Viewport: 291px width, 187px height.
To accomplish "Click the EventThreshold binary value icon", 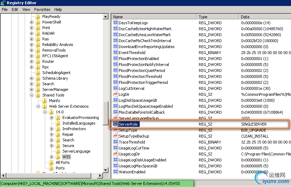I will (x=116, y=53).
